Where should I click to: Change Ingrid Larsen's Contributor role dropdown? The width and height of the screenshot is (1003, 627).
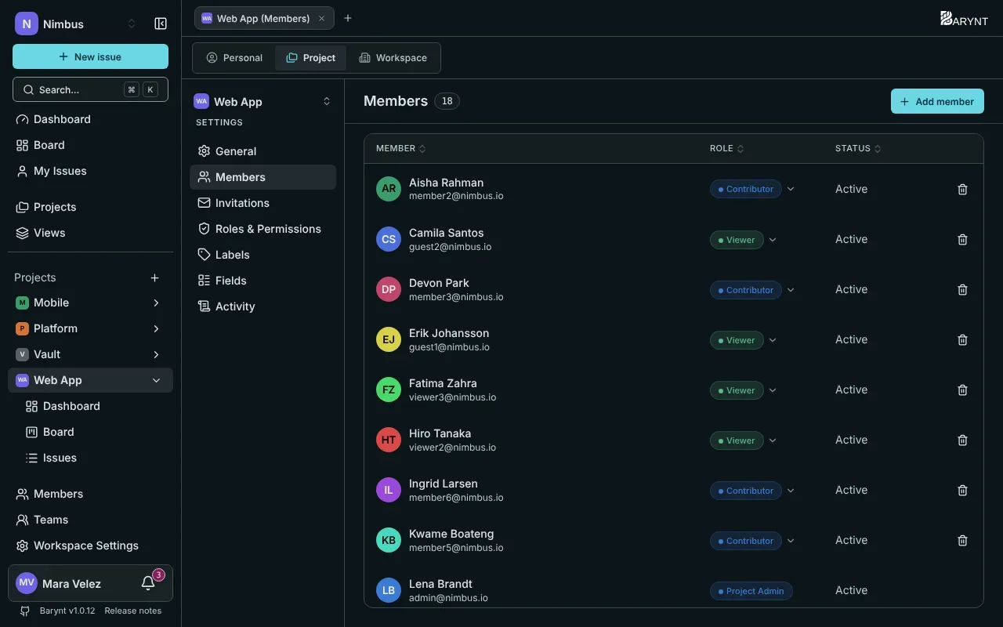click(x=752, y=491)
